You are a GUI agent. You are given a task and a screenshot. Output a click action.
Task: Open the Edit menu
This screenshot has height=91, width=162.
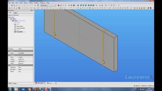[13, 3]
